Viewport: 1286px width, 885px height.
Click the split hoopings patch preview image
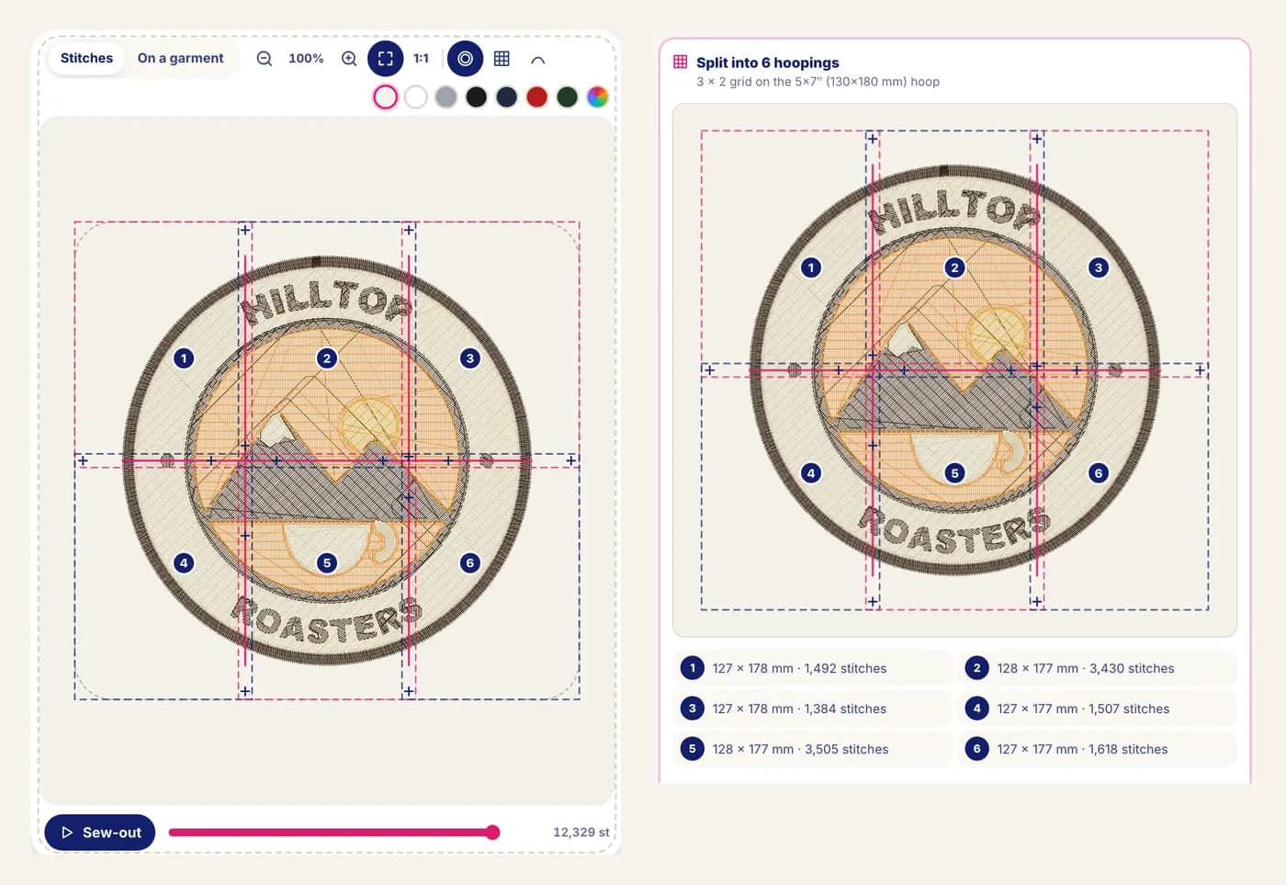[x=955, y=370]
